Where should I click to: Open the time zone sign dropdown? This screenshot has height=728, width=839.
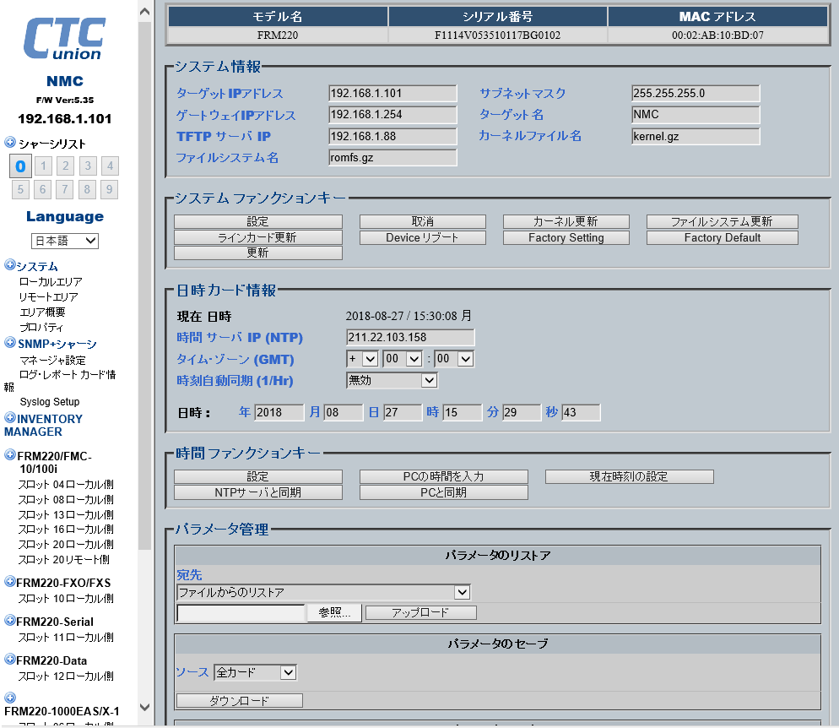pos(362,359)
